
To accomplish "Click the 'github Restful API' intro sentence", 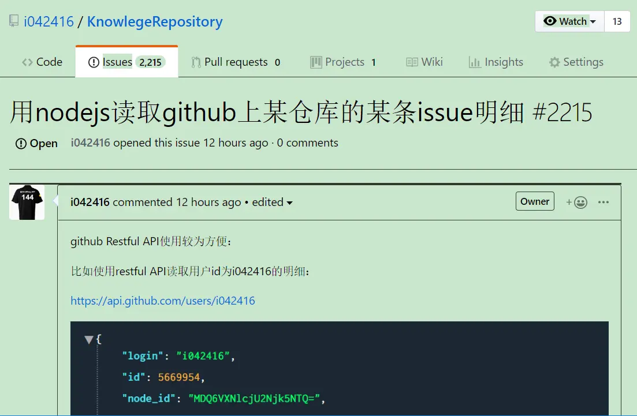I will [x=151, y=242].
